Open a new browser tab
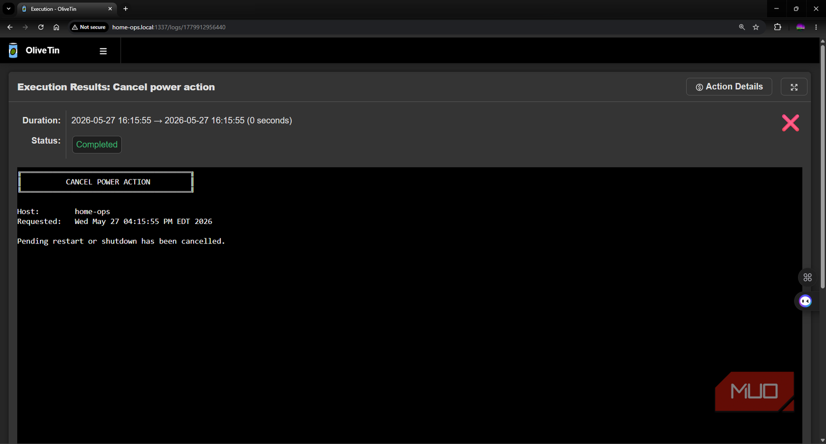The height and width of the screenshot is (444, 826). [126, 8]
